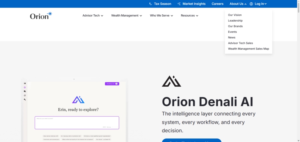Click the user profile icon beside Log In
The height and width of the screenshot is (142, 300).
251,4
